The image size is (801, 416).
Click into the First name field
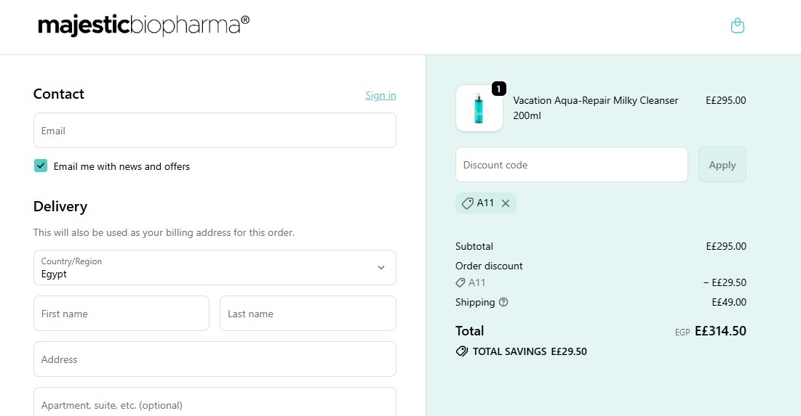pos(121,314)
